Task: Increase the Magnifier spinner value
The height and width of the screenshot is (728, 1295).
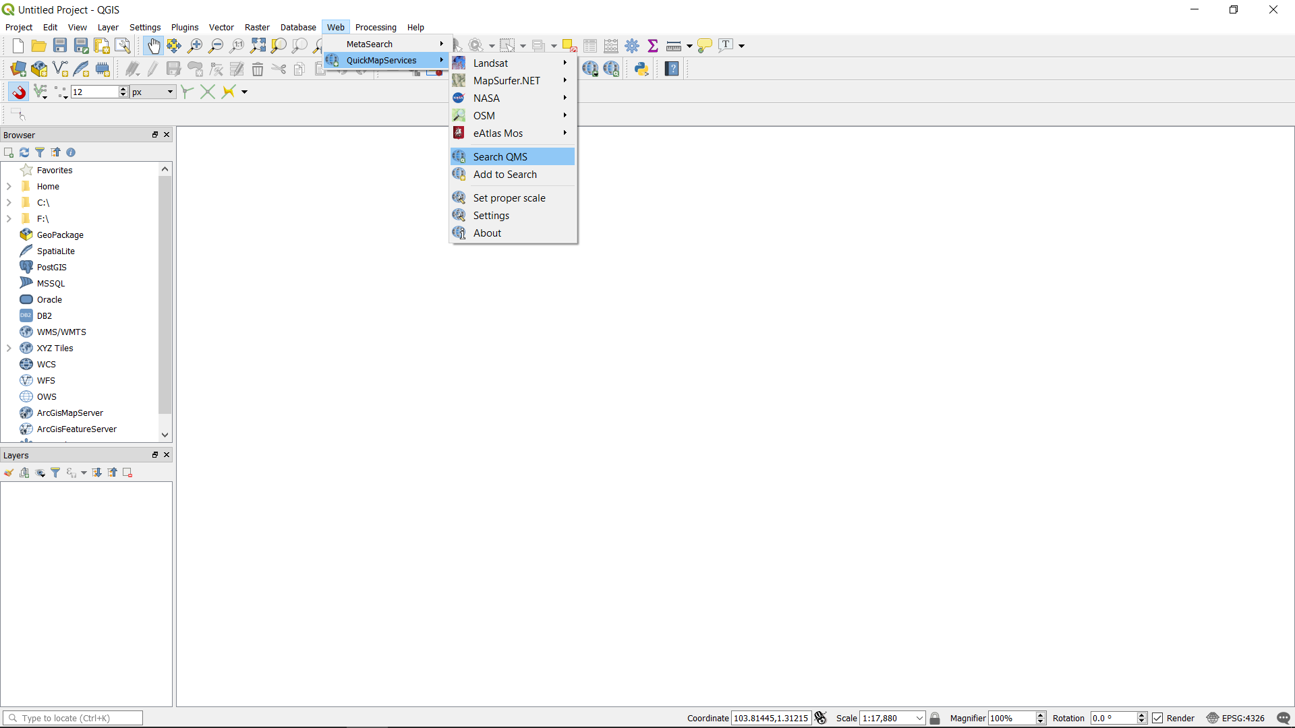Action: (1041, 715)
